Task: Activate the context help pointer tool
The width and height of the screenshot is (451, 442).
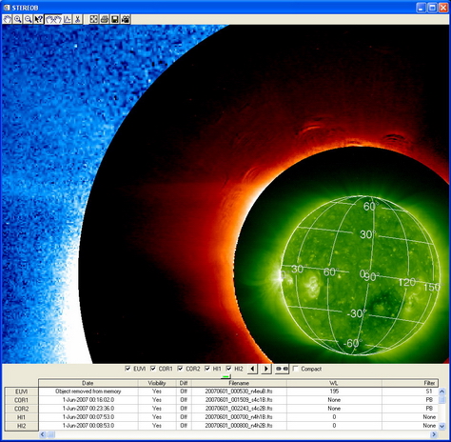Action: click(x=39, y=19)
